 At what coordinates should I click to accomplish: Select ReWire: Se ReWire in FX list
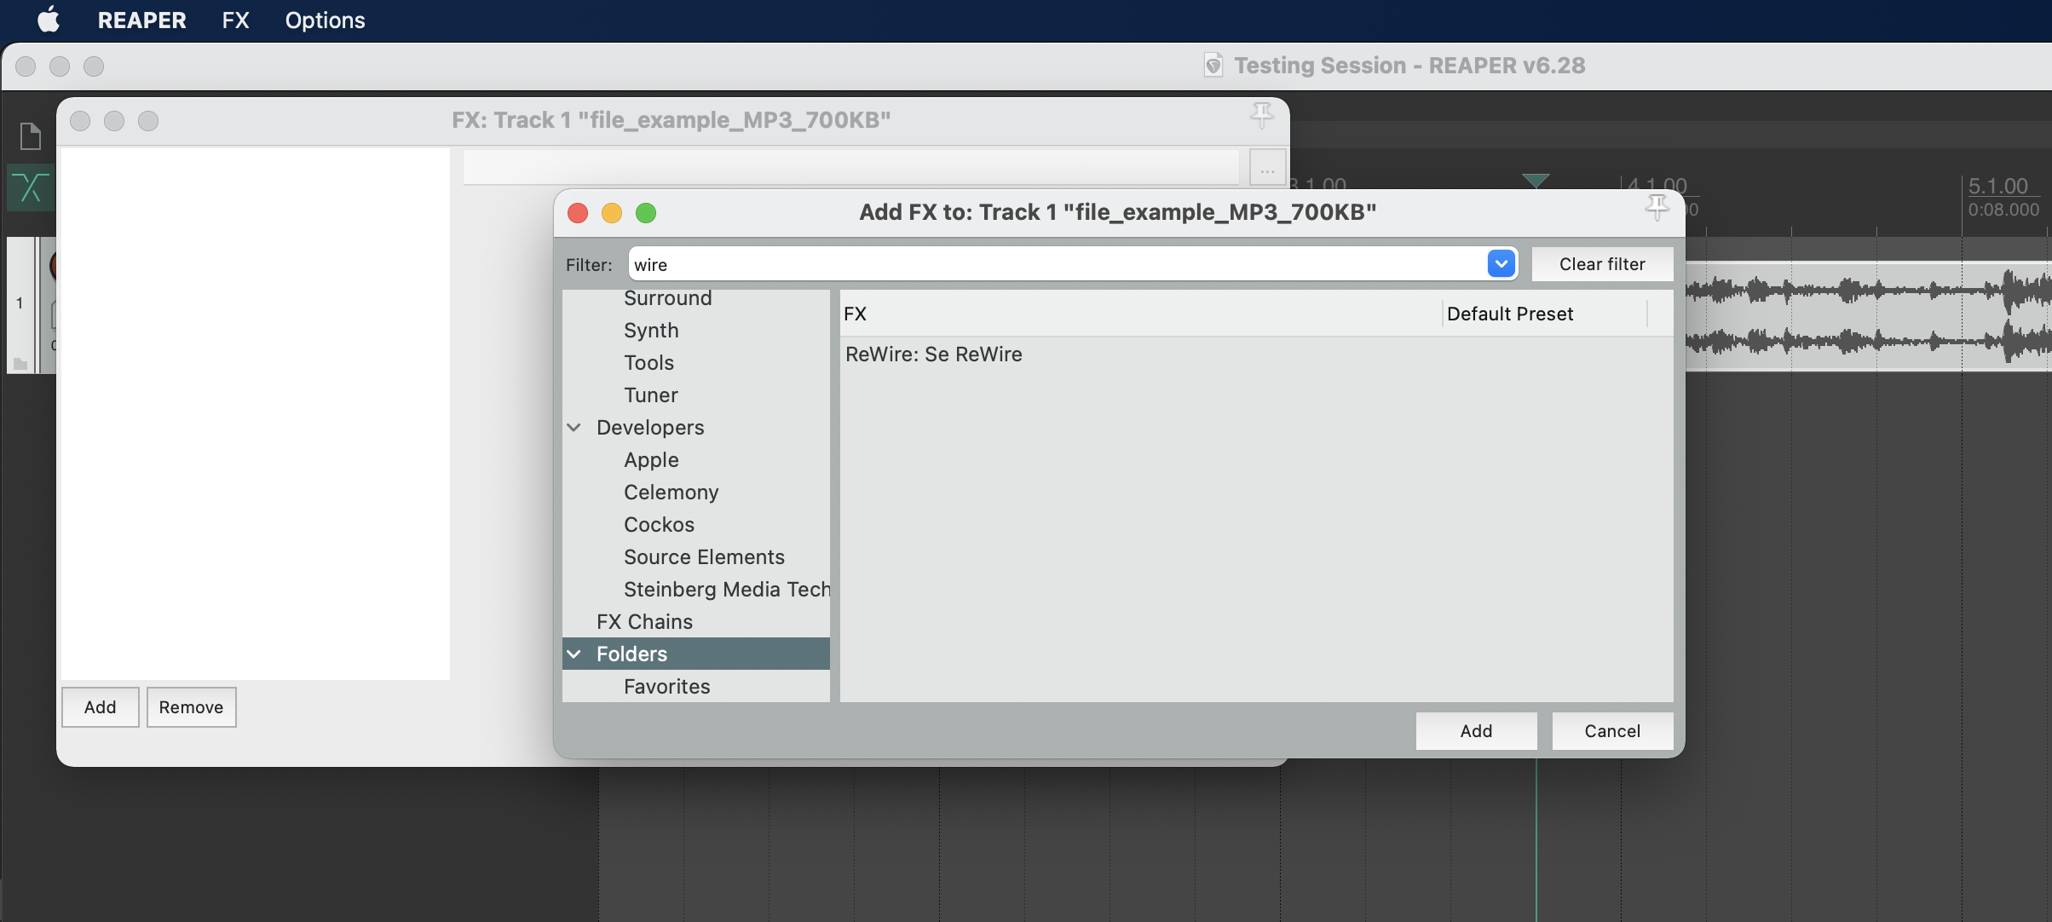[x=933, y=354]
